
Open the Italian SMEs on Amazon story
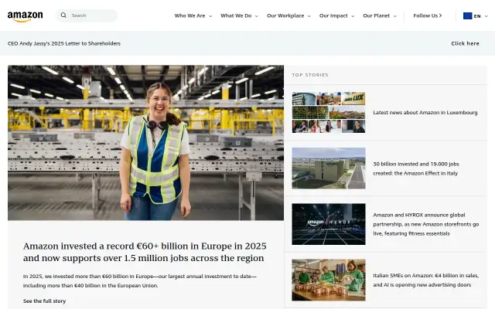[426, 280]
